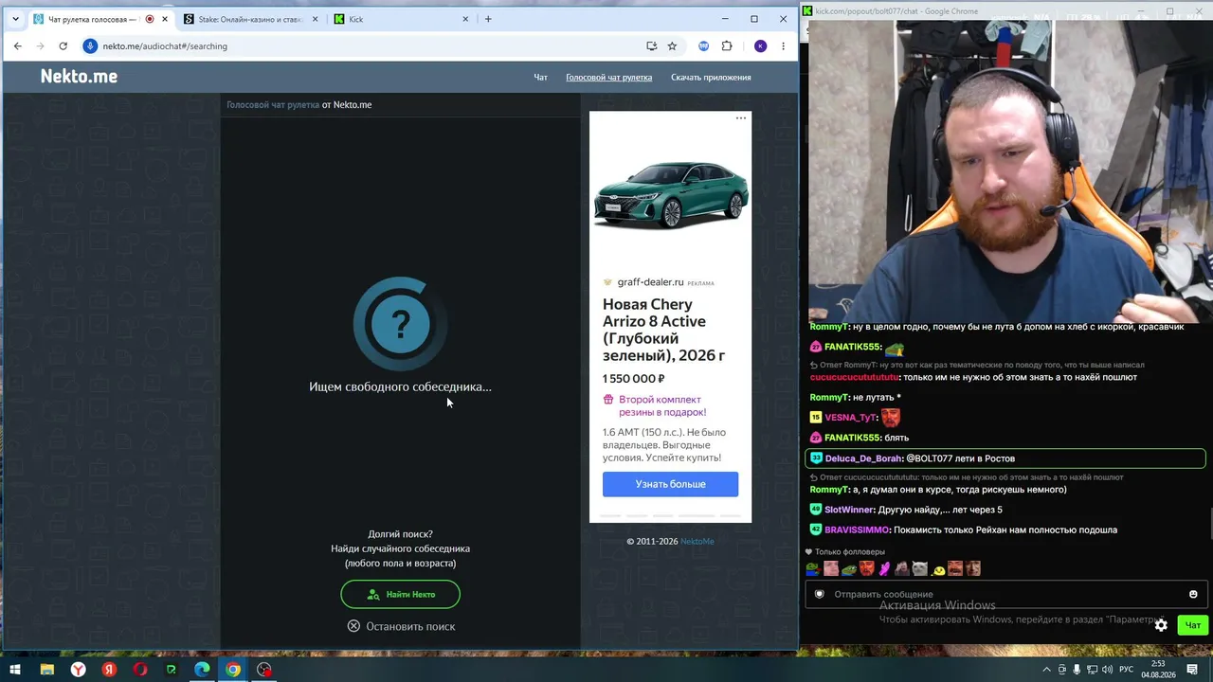Open the ad options three-dot menu
Screen dimensions: 1213x682
click(x=741, y=118)
